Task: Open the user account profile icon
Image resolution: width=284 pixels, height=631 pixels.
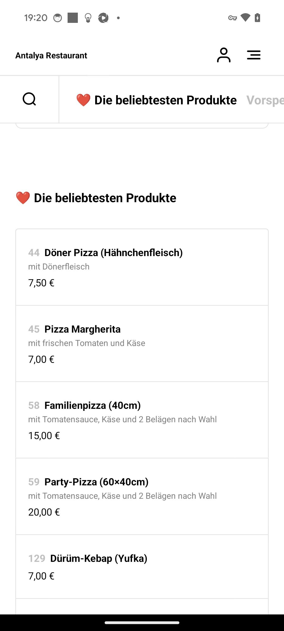Action: [224, 55]
